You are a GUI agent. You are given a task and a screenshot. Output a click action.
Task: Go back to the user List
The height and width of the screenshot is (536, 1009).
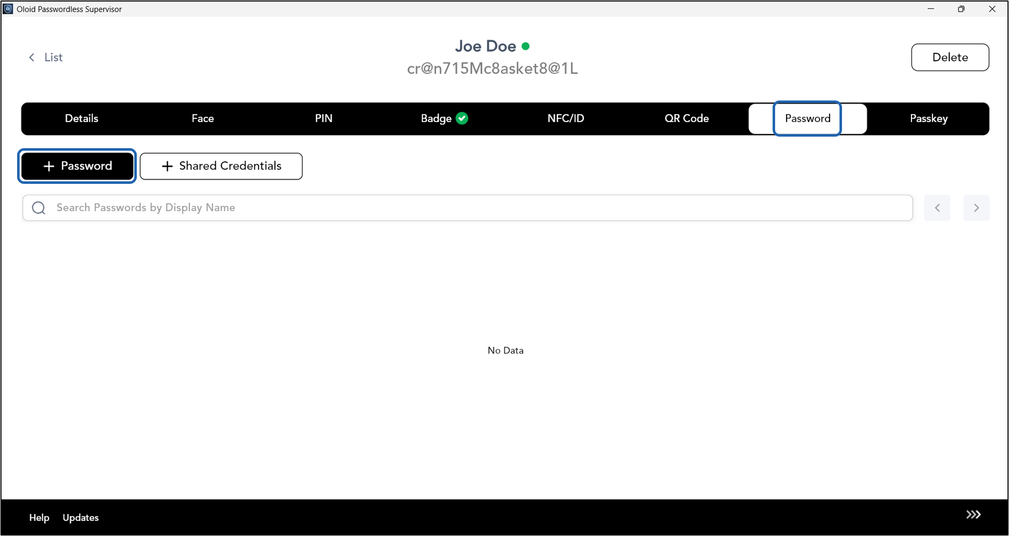point(45,57)
